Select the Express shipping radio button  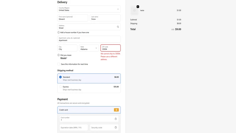pos(60,87)
